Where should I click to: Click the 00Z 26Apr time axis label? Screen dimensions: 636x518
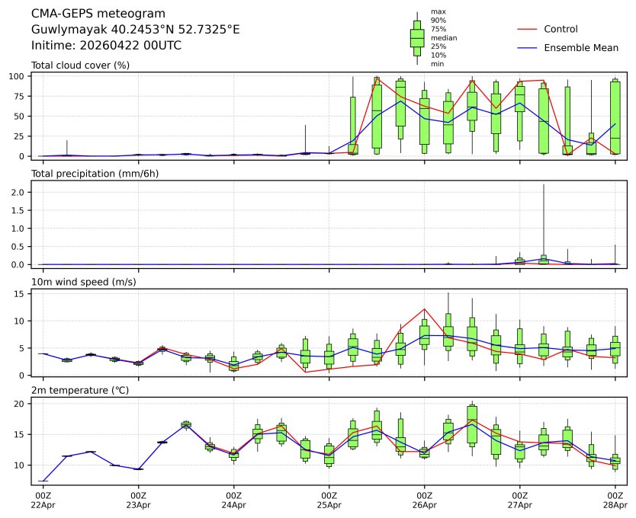(x=424, y=500)
